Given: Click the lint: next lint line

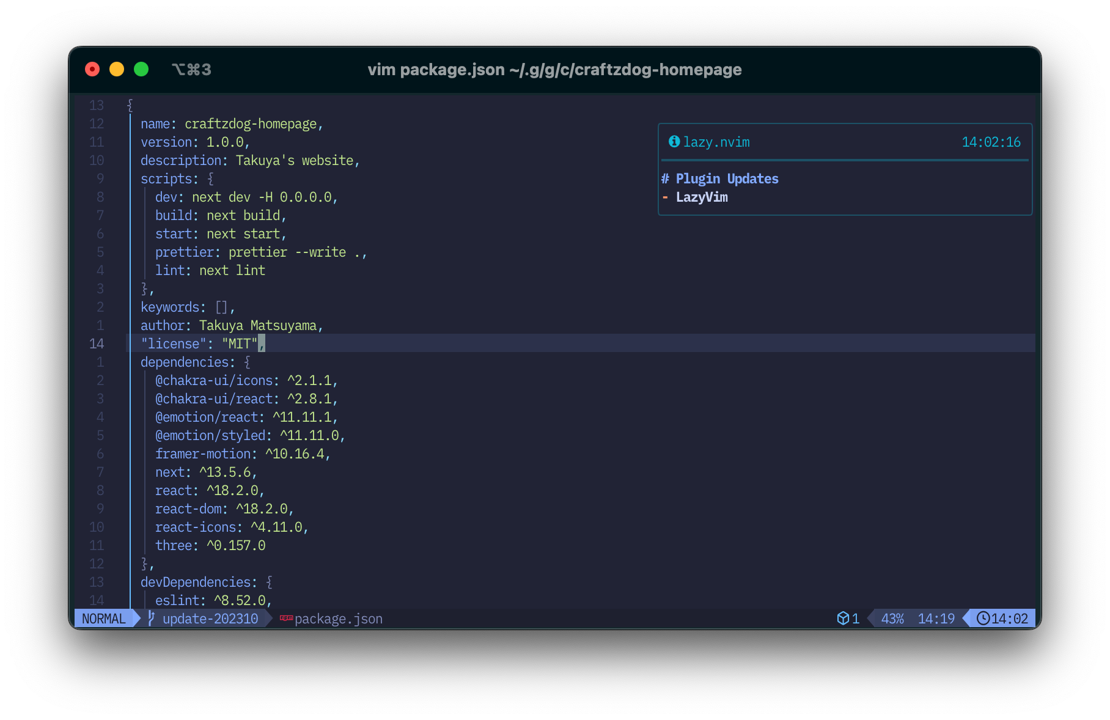Looking at the screenshot, I should pos(210,270).
